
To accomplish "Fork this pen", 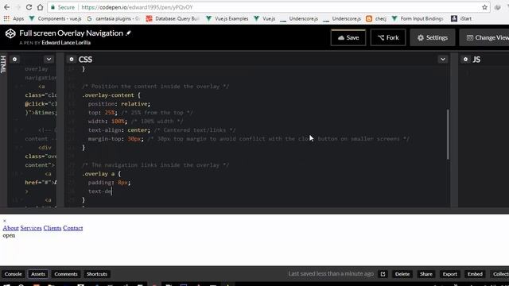I will [x=388, y=37].
